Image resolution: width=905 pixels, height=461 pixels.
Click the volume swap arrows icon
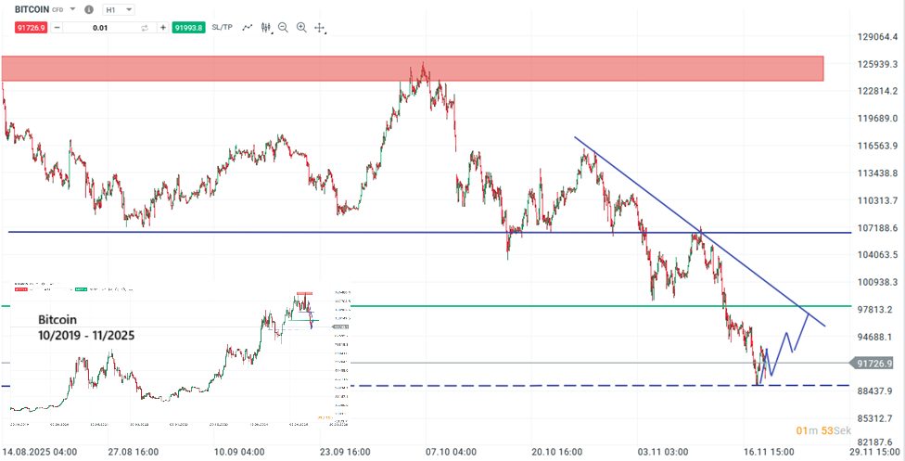pos(145,27)
